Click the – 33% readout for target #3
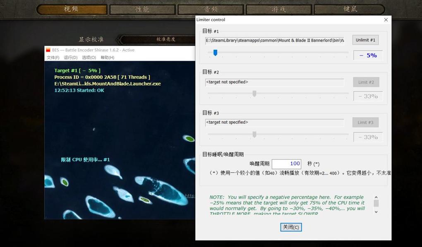The image size is (422, 247). coord(368,137)
